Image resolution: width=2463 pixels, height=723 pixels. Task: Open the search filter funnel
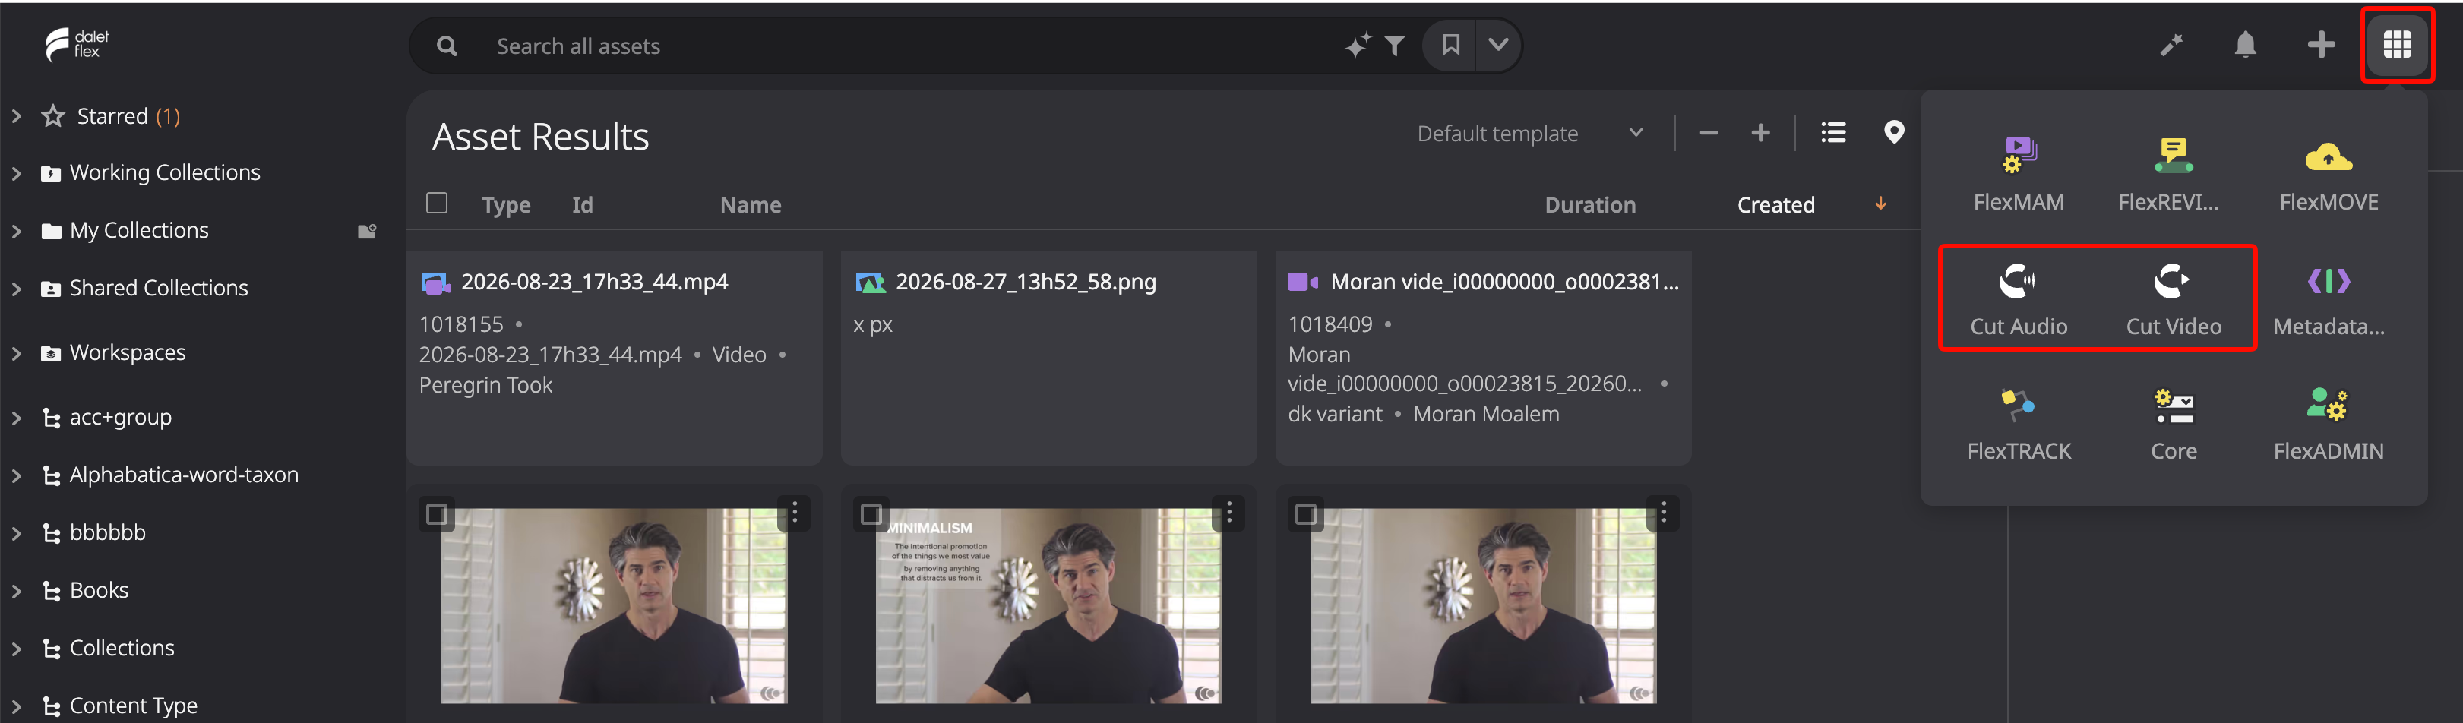tap(1395, 46)
